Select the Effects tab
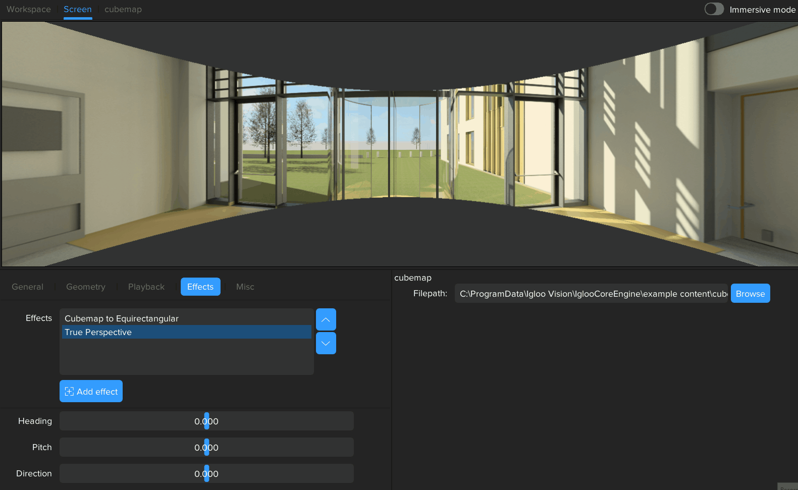Viewport: 798px width, 490px height. coord(200,287)
